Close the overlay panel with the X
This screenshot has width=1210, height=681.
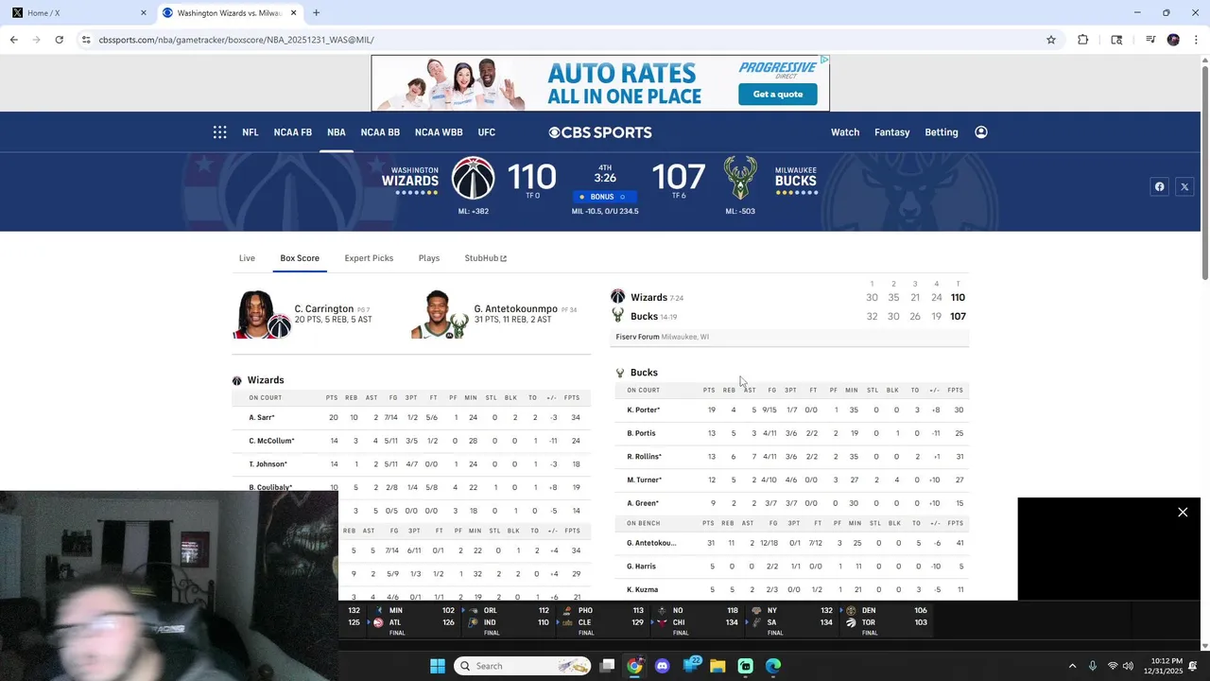[x=1183, y=513]
